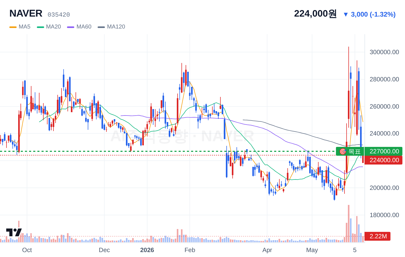Screen dimensions: 405x257
Task: Click the target emoji on 목표 label
Action: coord(343,151)
